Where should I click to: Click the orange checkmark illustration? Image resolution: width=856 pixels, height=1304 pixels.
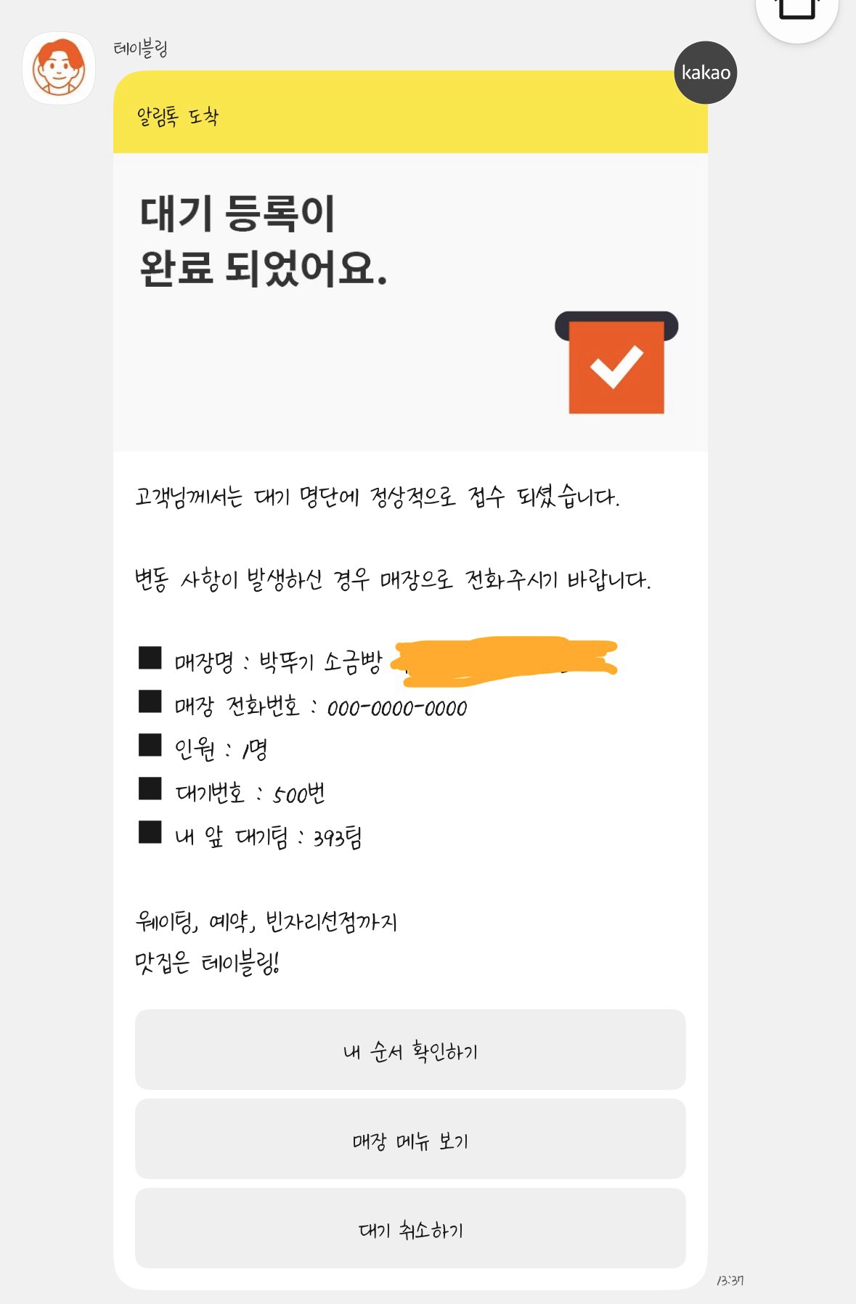[616, 364]
